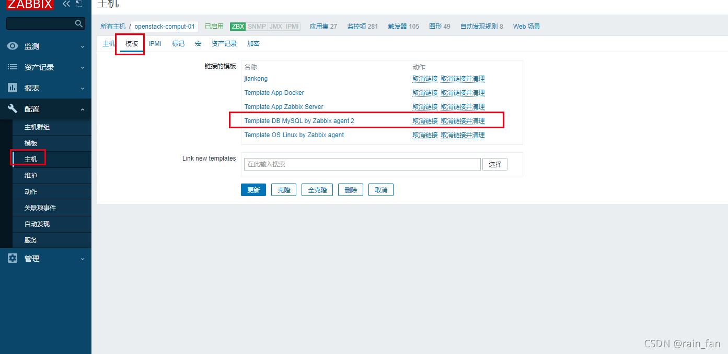Click 取消链接并清理 for jiankong
Image resolution: width=728 pixels, height=354 pixels.
(x=463, y=79)
